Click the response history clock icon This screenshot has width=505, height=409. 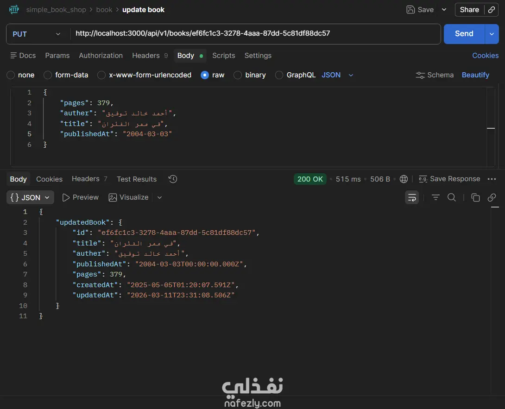[173, 179]
